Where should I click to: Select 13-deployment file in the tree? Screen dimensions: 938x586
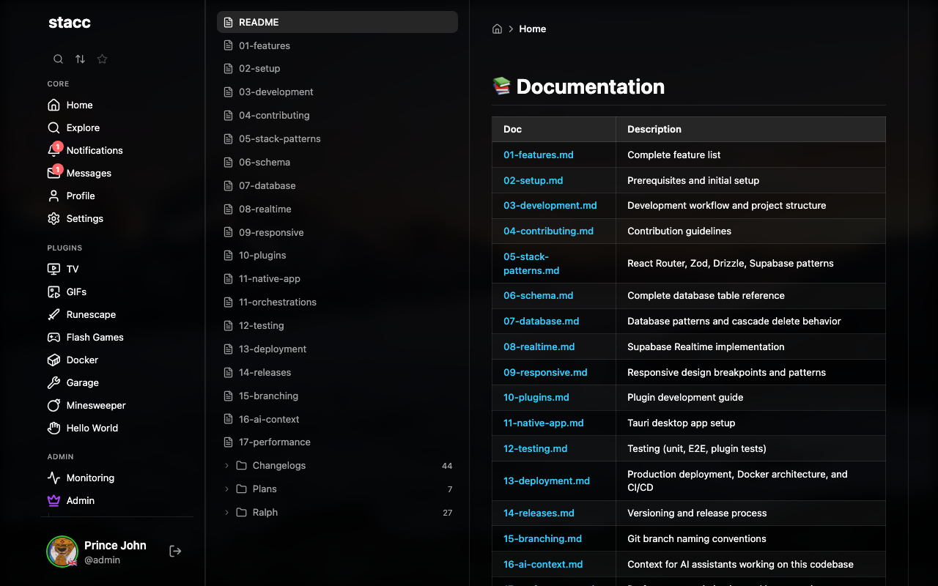(x=272, y=349)
